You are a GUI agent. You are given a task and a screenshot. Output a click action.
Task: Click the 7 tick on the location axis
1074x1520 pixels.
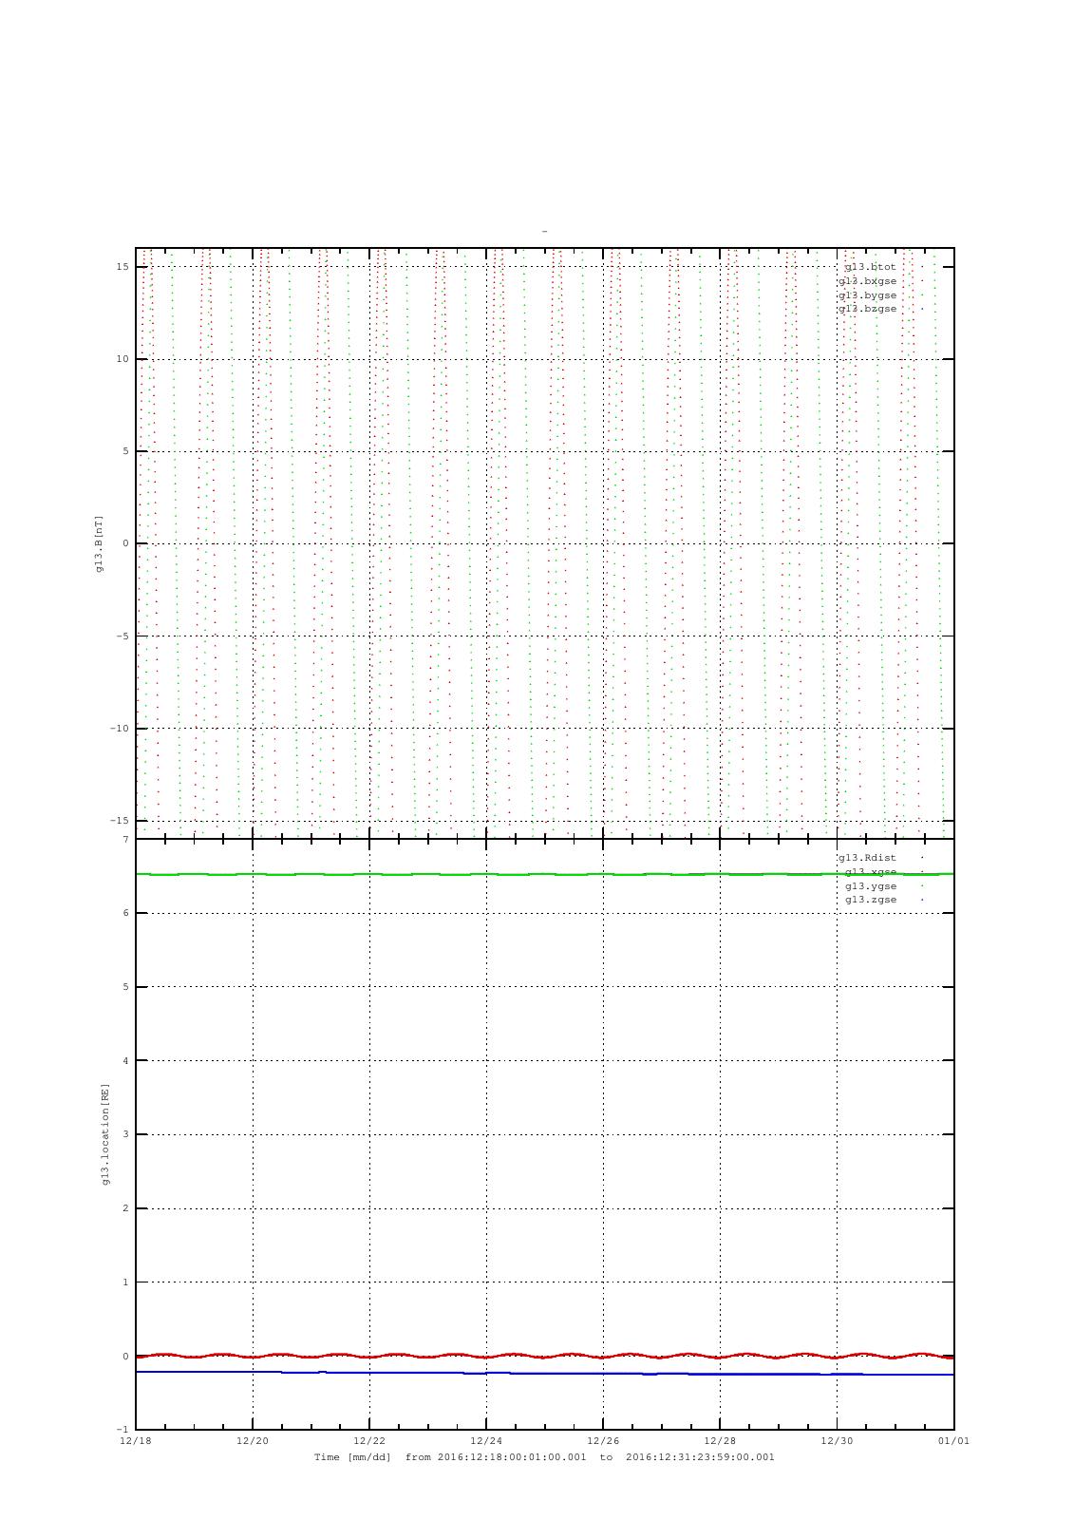point(126,840)
